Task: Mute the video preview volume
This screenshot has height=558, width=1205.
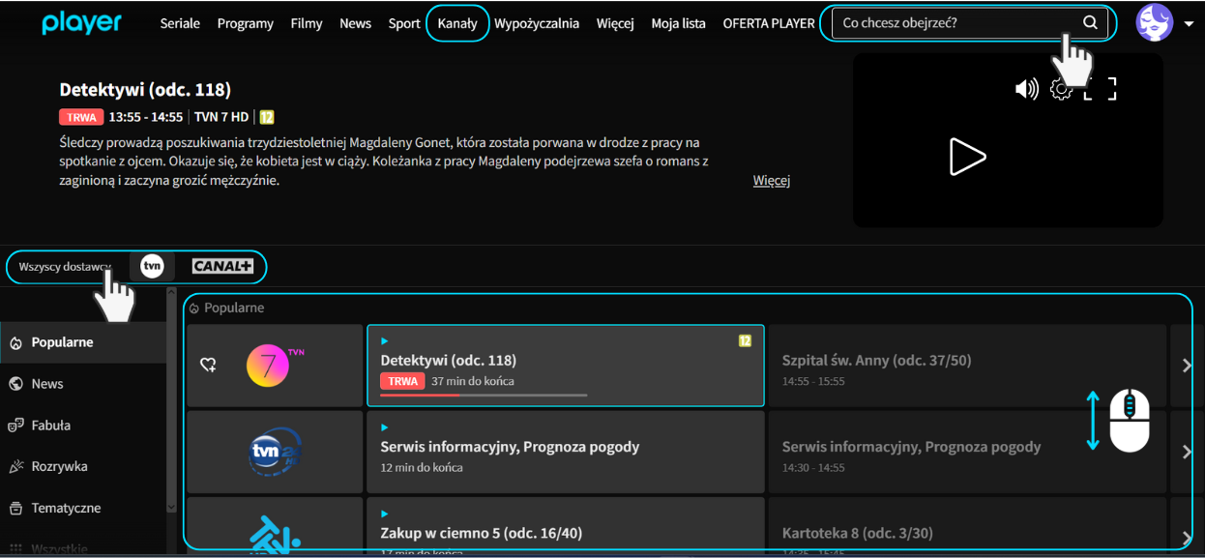Action: 1025,90
